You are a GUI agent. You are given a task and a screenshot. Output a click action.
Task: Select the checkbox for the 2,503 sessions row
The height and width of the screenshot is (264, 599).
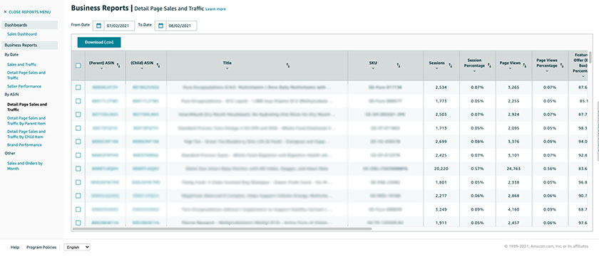[x=78, y=115]
